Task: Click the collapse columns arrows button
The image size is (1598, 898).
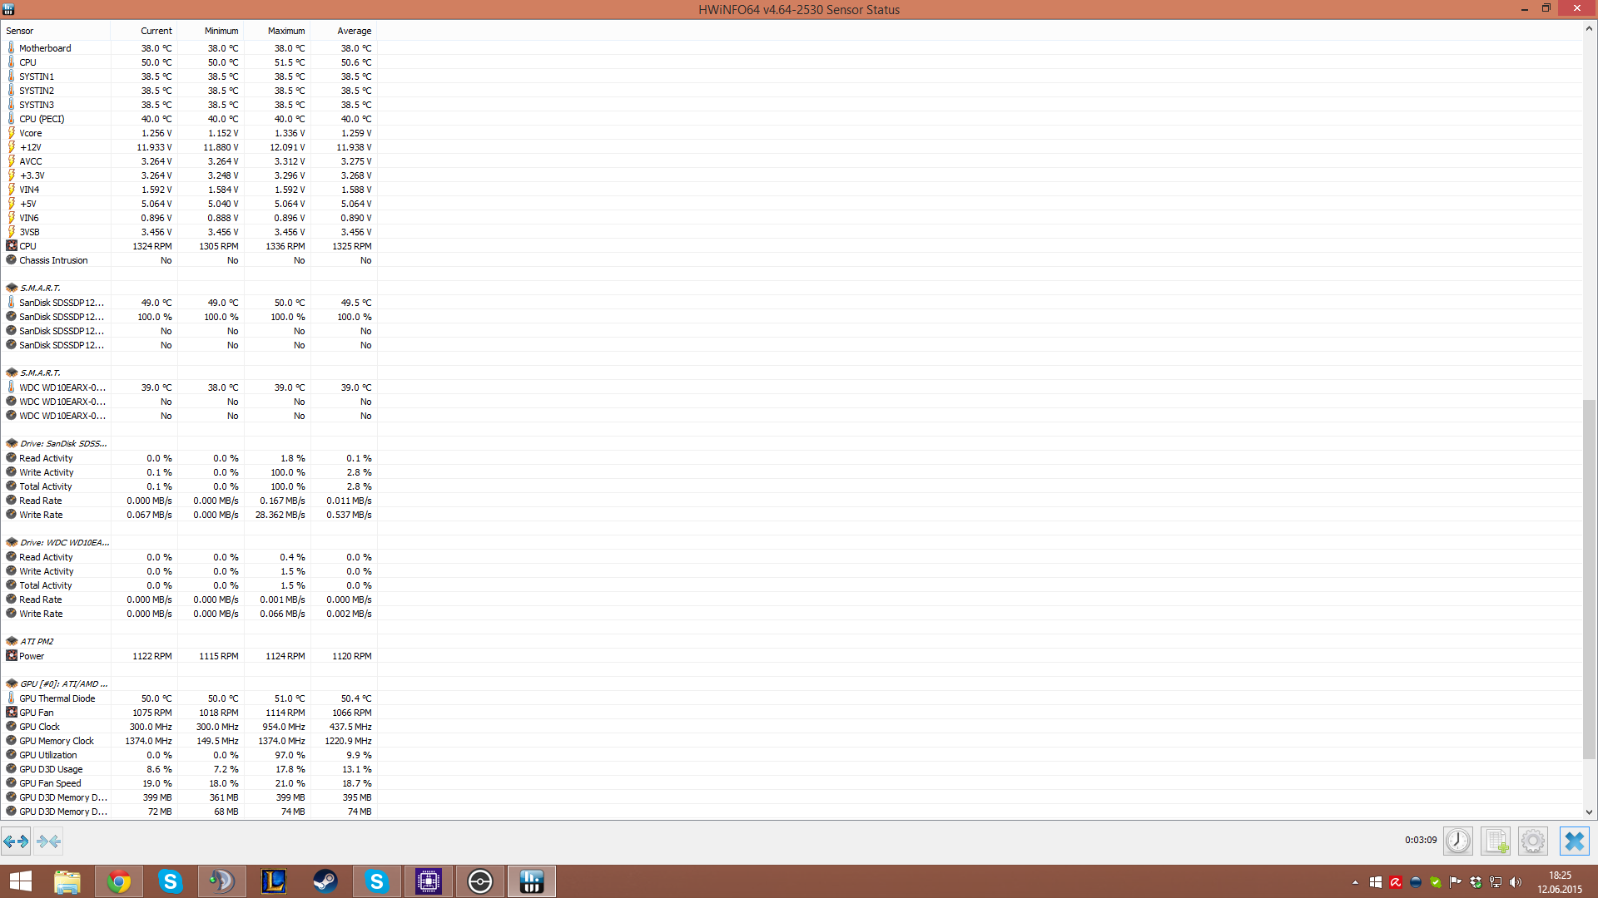Action: 49,841
